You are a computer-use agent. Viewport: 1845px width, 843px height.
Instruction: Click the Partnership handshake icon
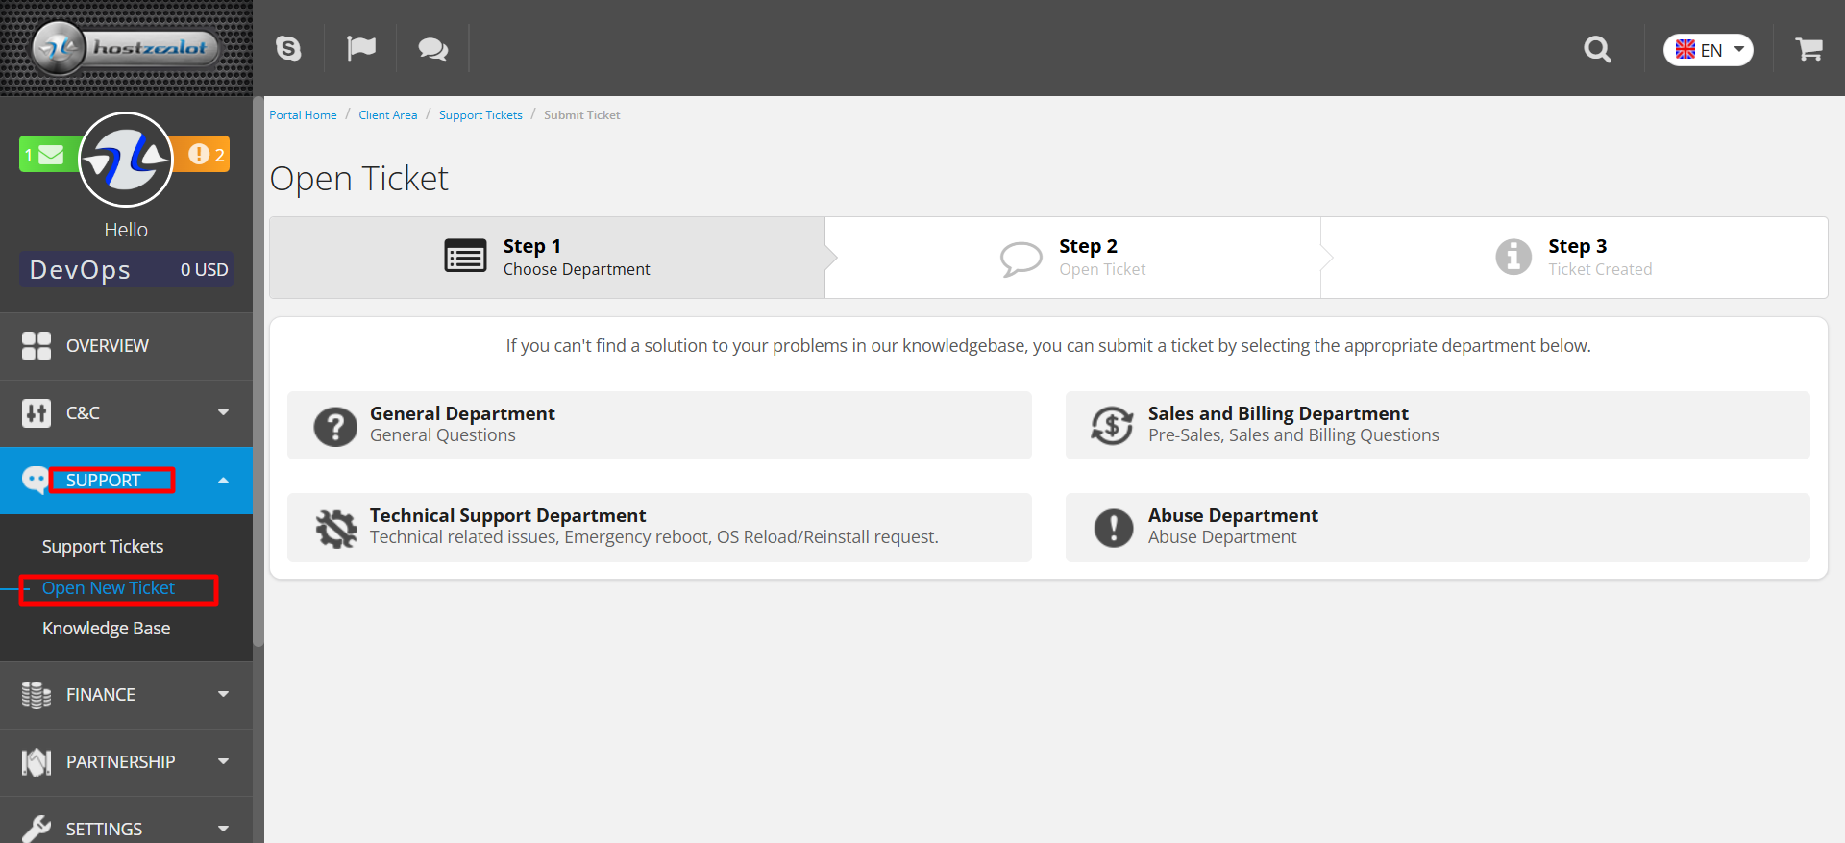37,762
